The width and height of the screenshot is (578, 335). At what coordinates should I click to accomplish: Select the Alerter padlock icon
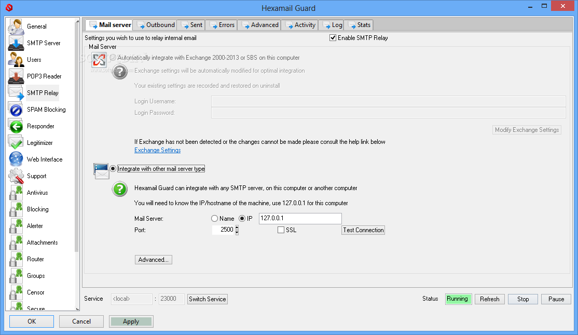[16, 226]
